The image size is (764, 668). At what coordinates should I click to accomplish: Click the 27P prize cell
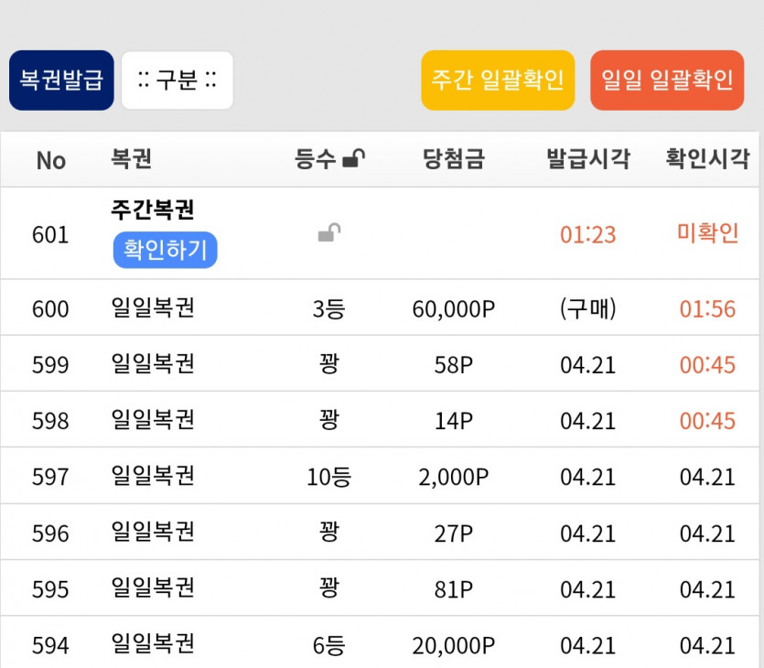(454, 533)
